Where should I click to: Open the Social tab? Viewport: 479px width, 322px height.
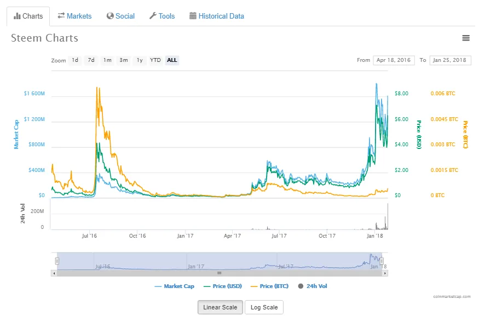120,16
